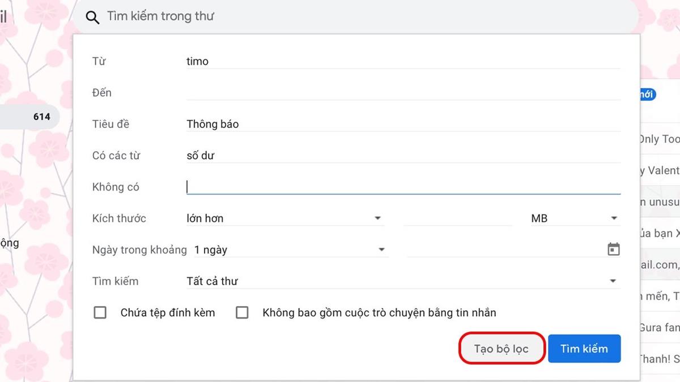Click the 'Có các từ' field
This screenshot has height=382, width=680.
[x=402, y=156]
